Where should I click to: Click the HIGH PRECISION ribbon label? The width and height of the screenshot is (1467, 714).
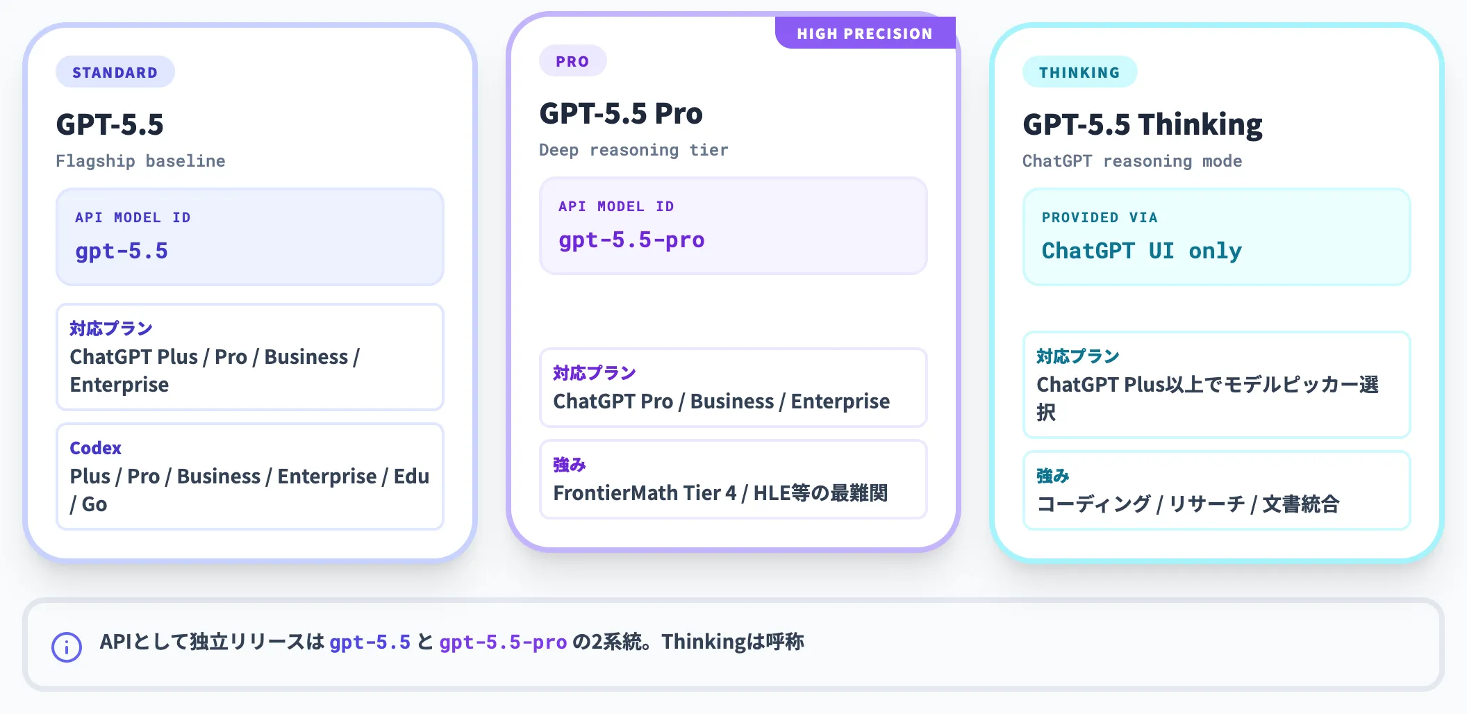pos(865,33)
